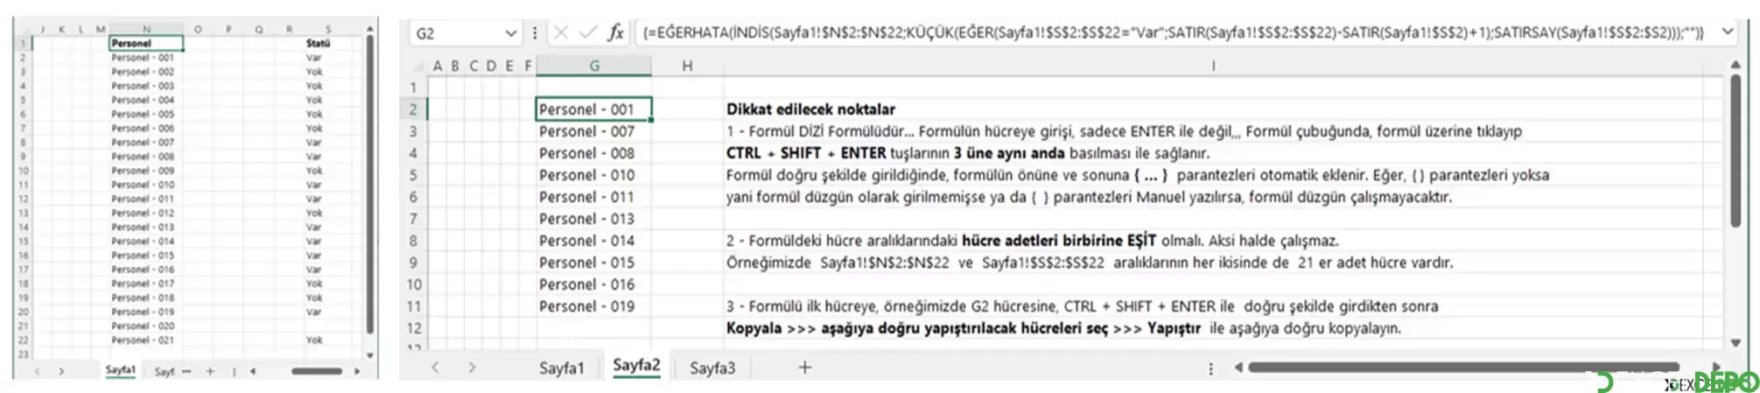Click the horizontal scrollbar thumb of left workbook
The height and width of the screenshot is (393, 1760).
pyautogui.click(x=317, y=371)
